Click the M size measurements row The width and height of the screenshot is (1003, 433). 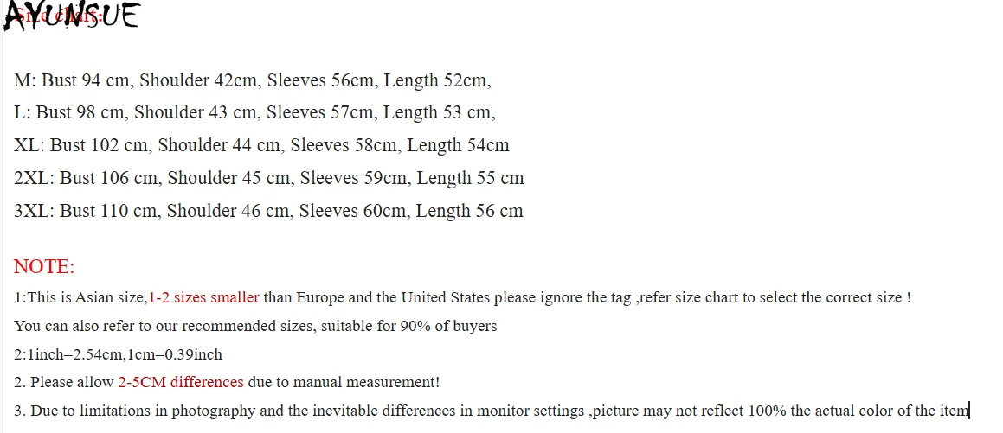(x=252, y=80)
